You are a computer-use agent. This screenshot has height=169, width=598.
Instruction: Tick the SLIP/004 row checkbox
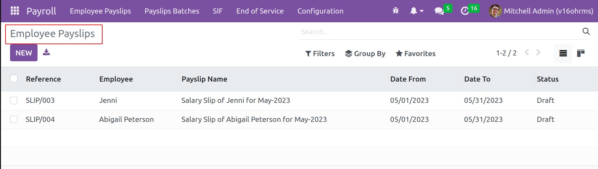[x=14, y=119]
